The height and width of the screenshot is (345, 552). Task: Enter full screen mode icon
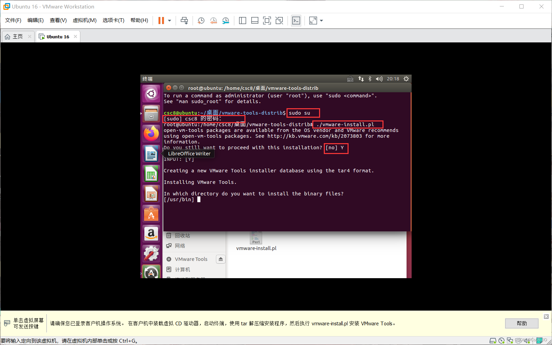[x=267, y=21]
